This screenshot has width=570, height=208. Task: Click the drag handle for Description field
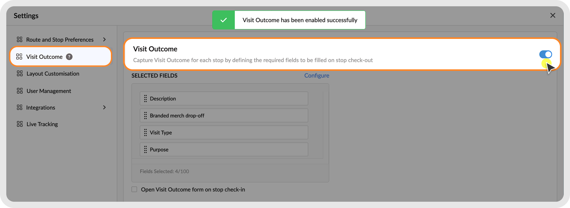click(x=145, y=99)
